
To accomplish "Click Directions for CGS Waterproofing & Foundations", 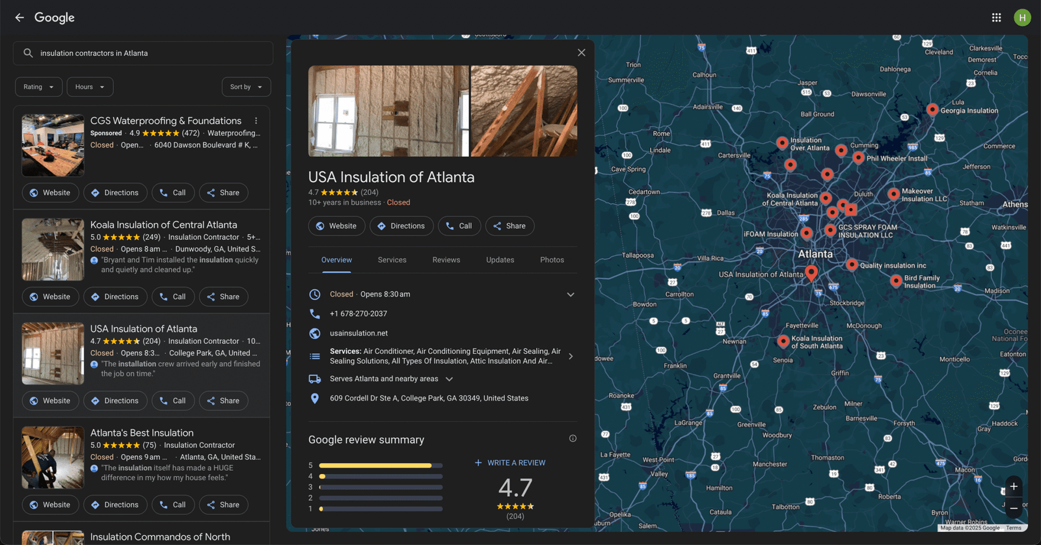I will (x=115, y=193).
